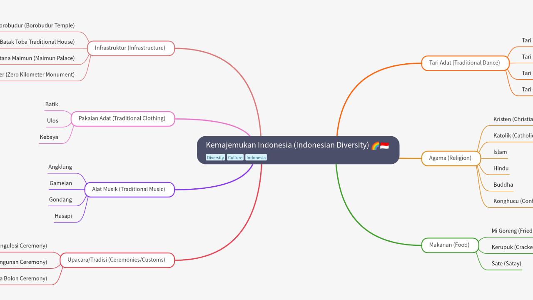Click the Gamelan leaf node
533x300 pixels.
click(x=61, y=183)
